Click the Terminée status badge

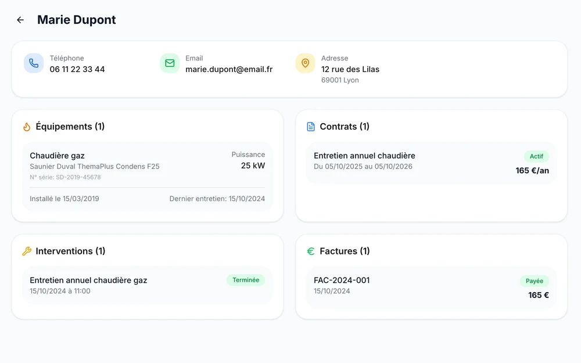[x=246, y=280]
